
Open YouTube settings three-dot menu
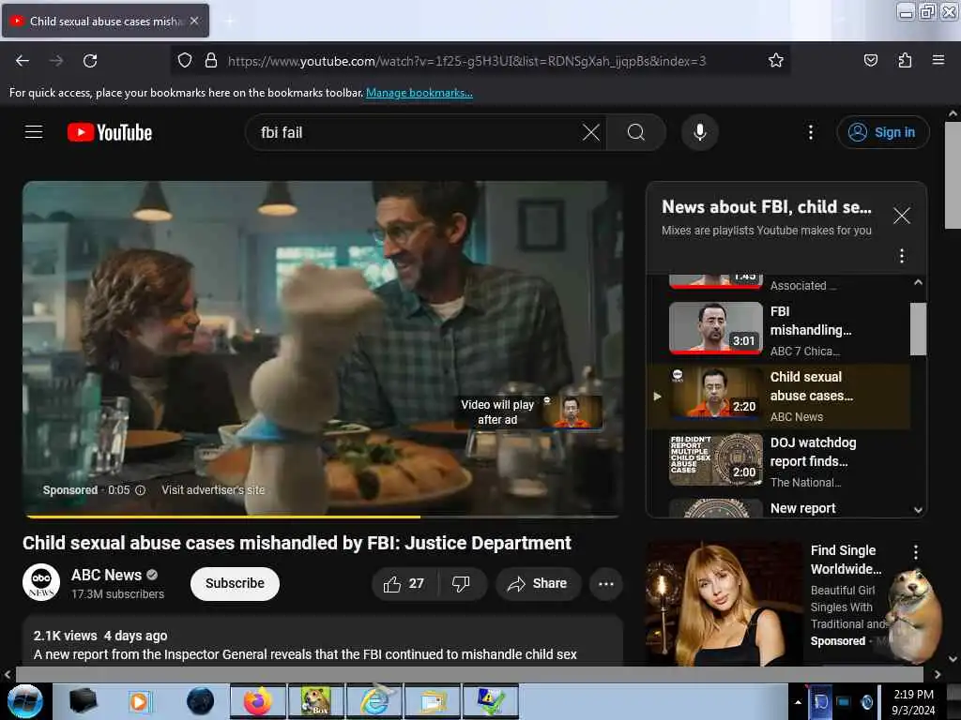[x=810, y=132]
